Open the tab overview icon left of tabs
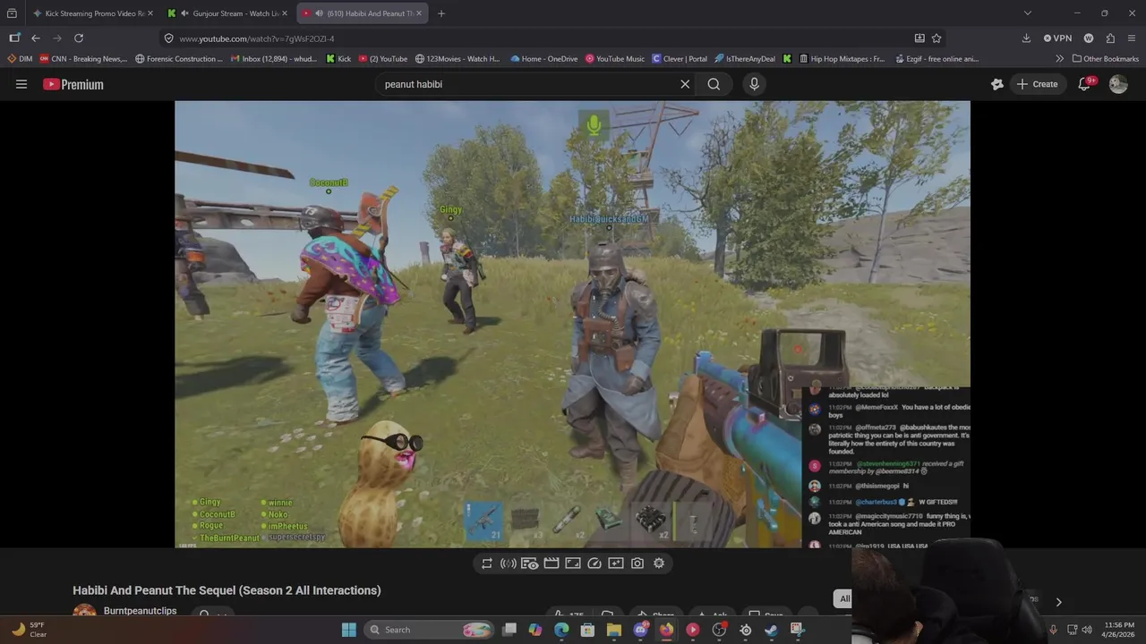 [x=12, y=13]
